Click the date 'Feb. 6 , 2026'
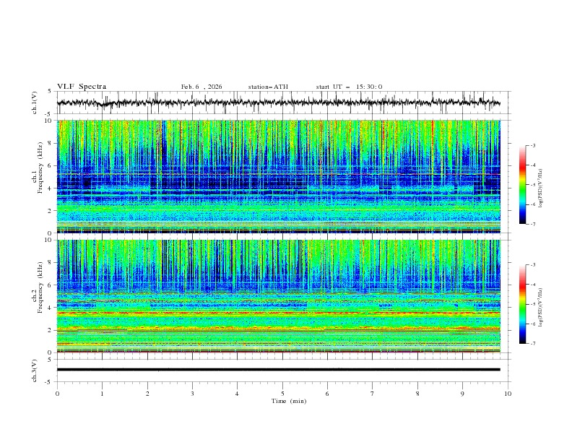Image resolution: width=572 pixels, height=442 pixels. [201, 87]
